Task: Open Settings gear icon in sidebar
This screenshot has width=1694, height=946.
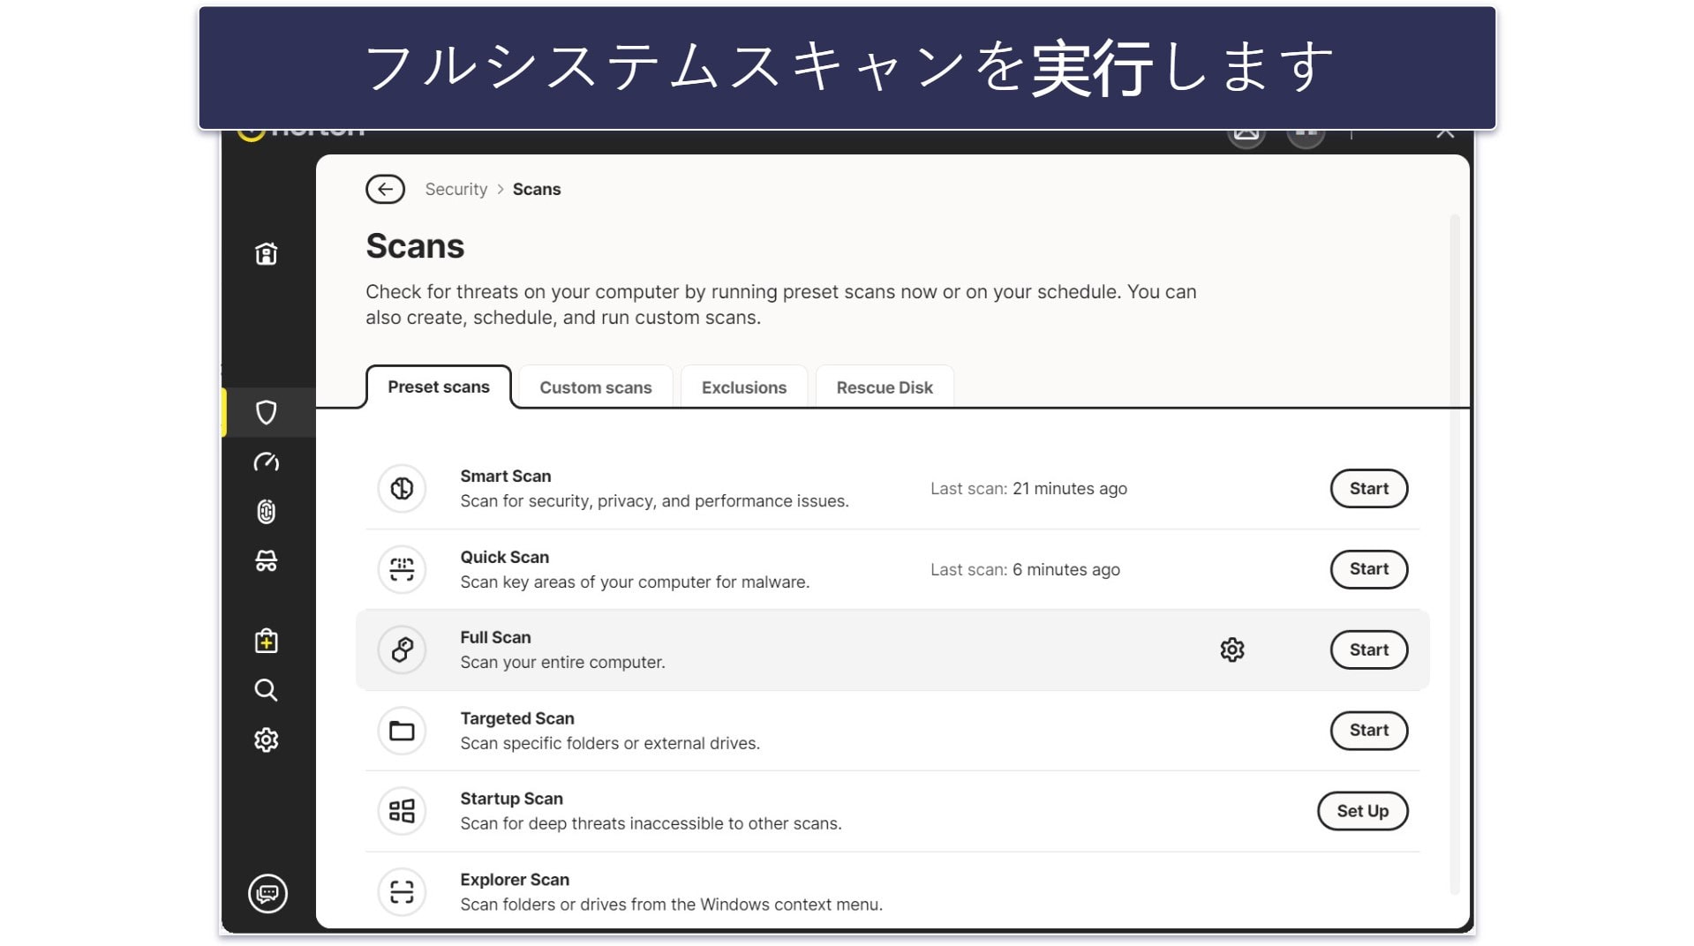Action: point(266,740)
